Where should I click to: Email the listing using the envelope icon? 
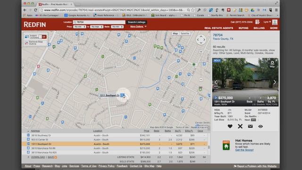(250, 126)
